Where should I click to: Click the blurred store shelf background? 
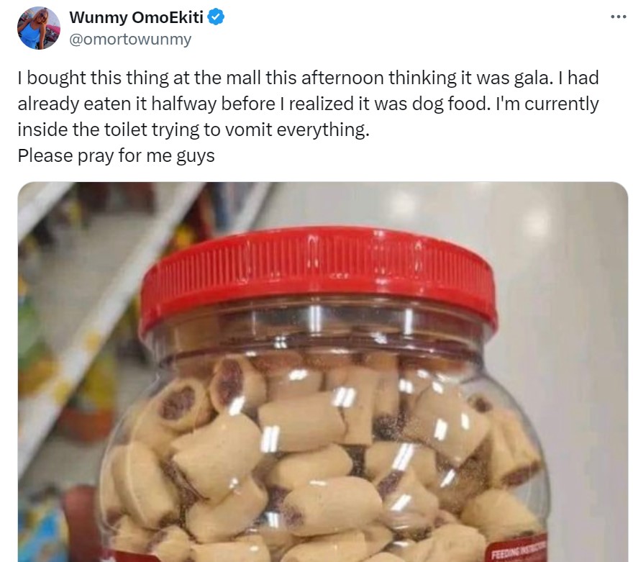(x=81, y=323)
